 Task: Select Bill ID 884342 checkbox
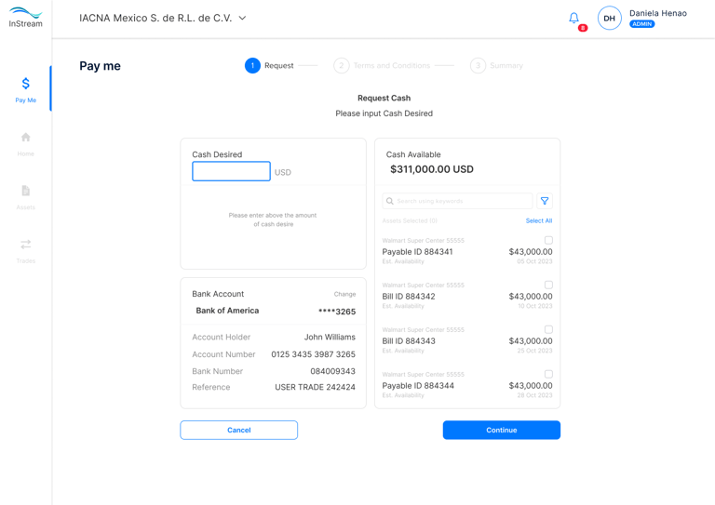pyautogui.click(x=548, y=285)
